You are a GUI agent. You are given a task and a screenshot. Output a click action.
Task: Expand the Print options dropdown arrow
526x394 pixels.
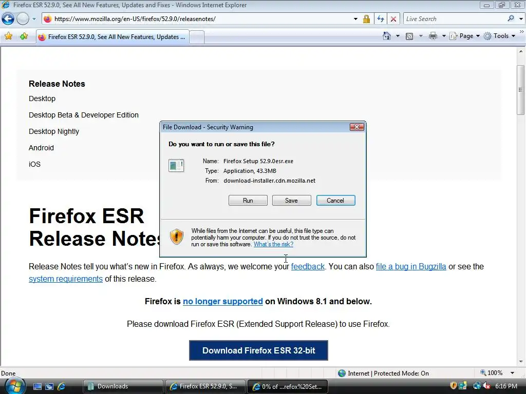click(443, 36)
